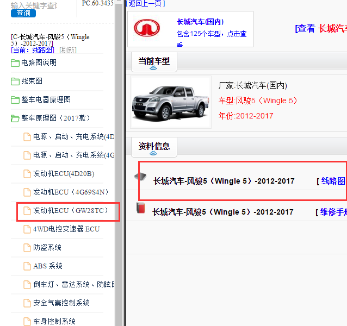This screenshot has width=347, height=326.
Task: Click the 年份:2012-2017 text
Action: tap(246, 116)
